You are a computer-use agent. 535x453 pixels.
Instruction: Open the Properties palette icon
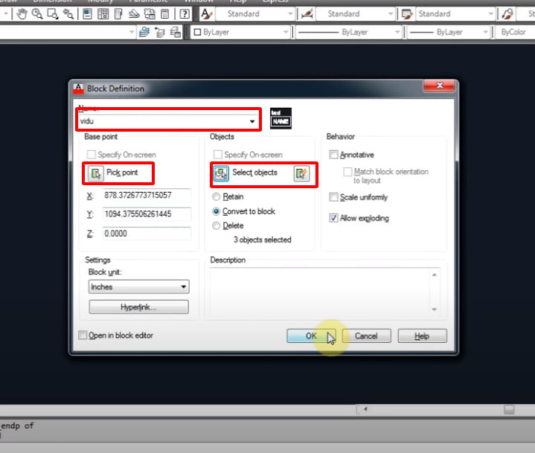point(87,14)
